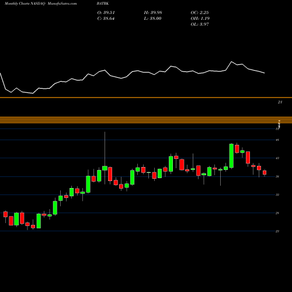Click the last red candlestick on the chart
Image resolution: width=292 pixels, height=292 pixels.
point(265,172)
